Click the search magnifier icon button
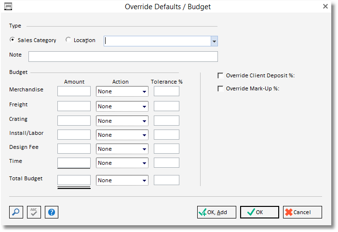 (x=16, y=212)
